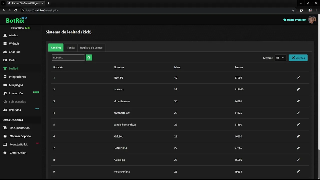Switch to the Tienda tab
The image size is (320, 180).
(70, 48)
